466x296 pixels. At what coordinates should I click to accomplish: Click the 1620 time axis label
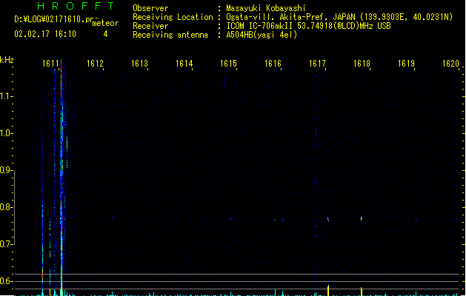pos(450,64)
